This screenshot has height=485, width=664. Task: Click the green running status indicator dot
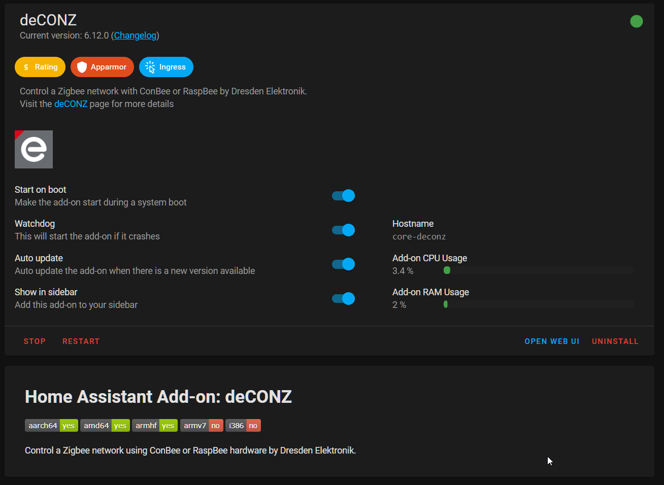point(637,21)
